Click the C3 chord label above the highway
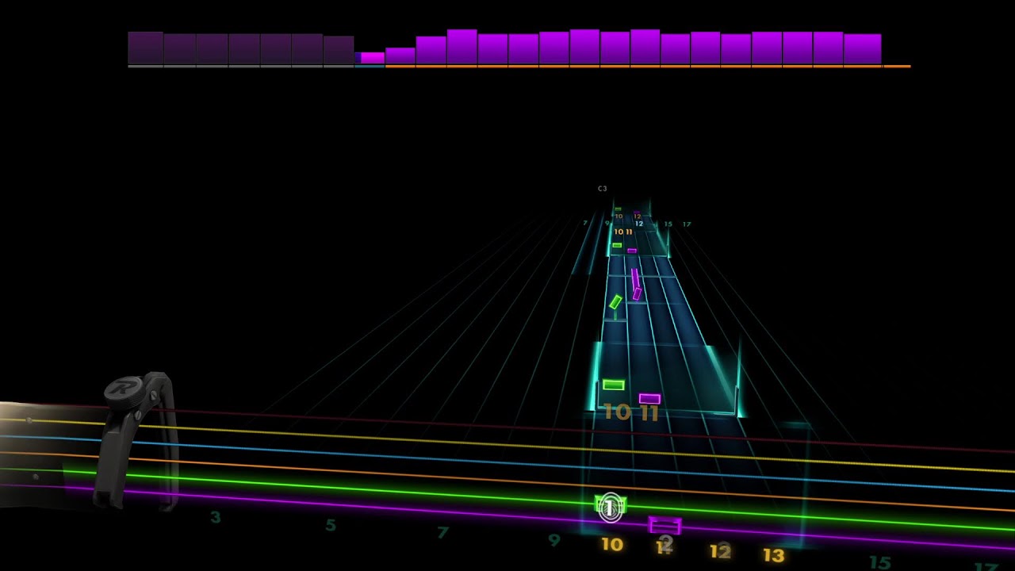1015x571 pixels. (602, 189)
